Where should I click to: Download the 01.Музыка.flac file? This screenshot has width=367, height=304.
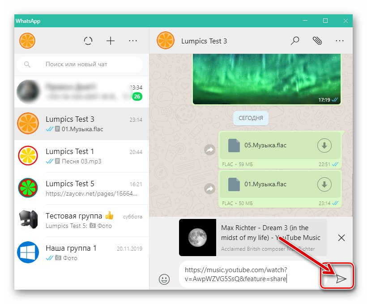[324, 184]
